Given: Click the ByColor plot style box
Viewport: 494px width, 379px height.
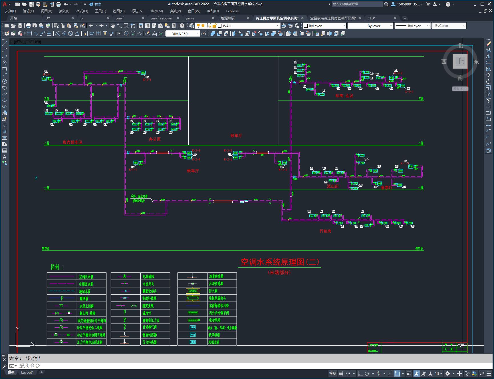Looking at the screenshot, I should click(x=449, y=26).
